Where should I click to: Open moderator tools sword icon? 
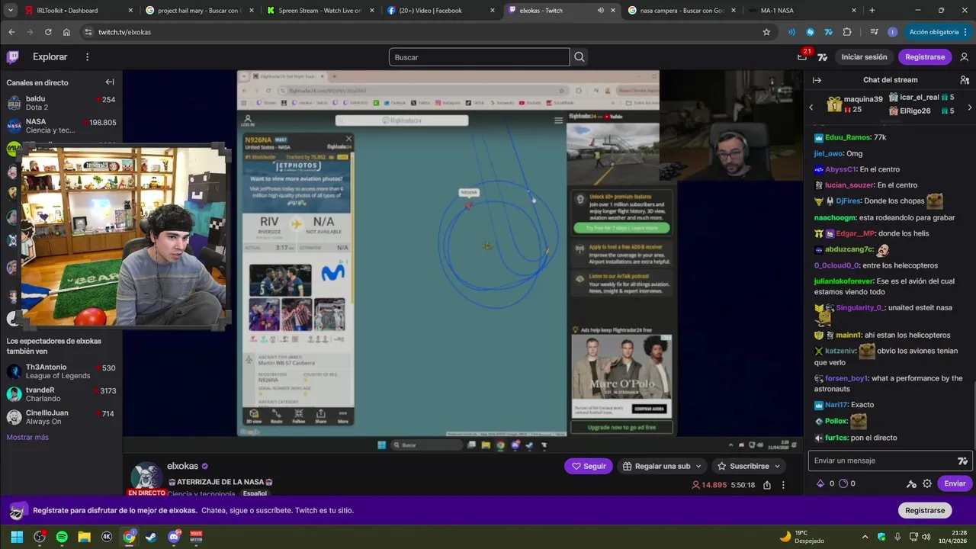(911, 483)
